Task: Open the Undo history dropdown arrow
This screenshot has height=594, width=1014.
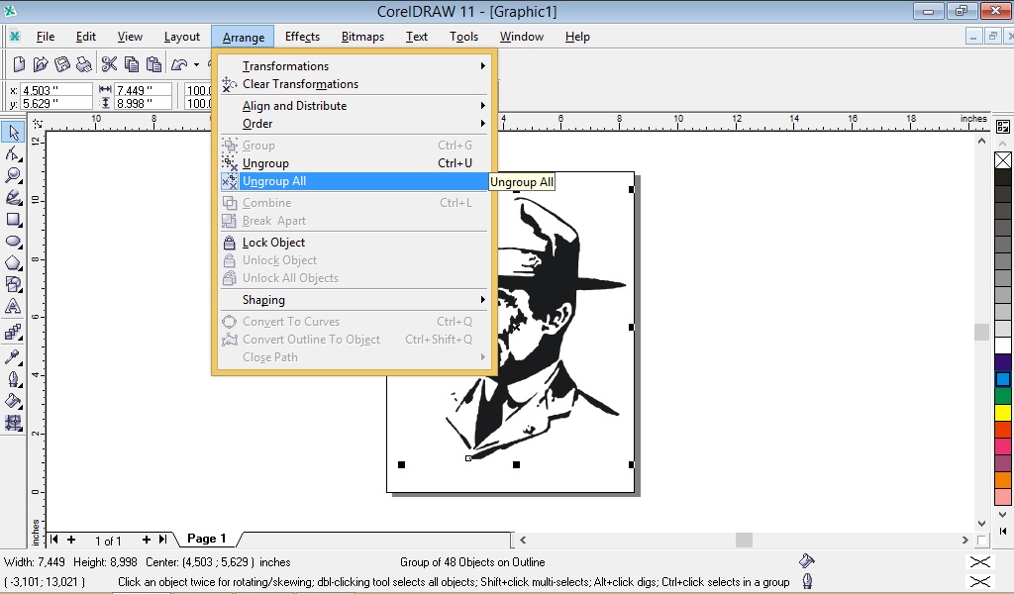Action: point(197,64)
